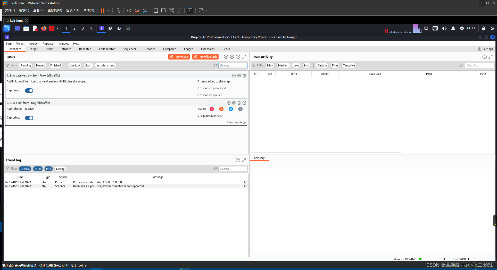Screen dimensions: 497x270
Task: Toggle the Critical event log filter
Action: pyautogui.click(x=25, y=169)
